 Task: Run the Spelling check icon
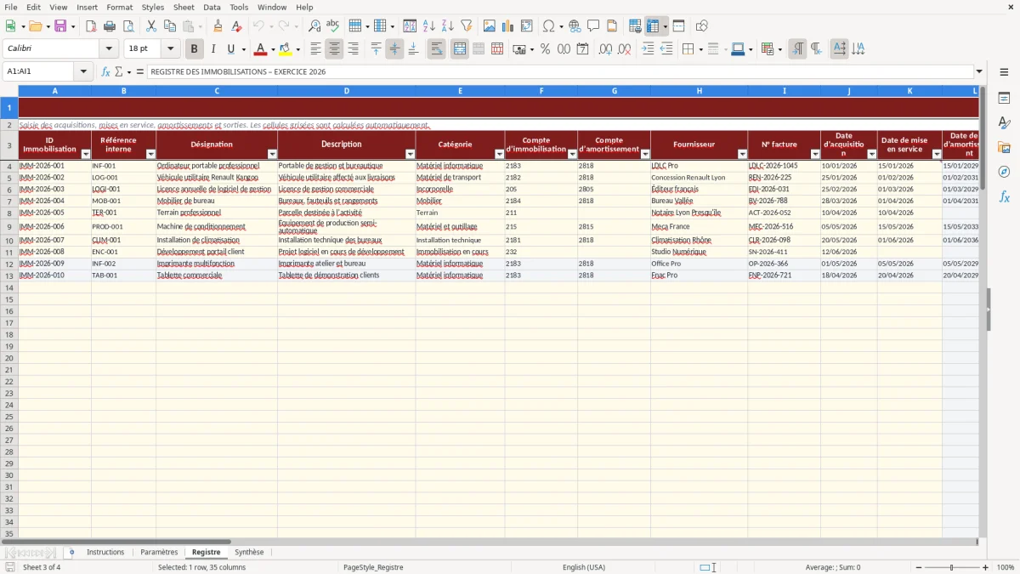(332, 26)
